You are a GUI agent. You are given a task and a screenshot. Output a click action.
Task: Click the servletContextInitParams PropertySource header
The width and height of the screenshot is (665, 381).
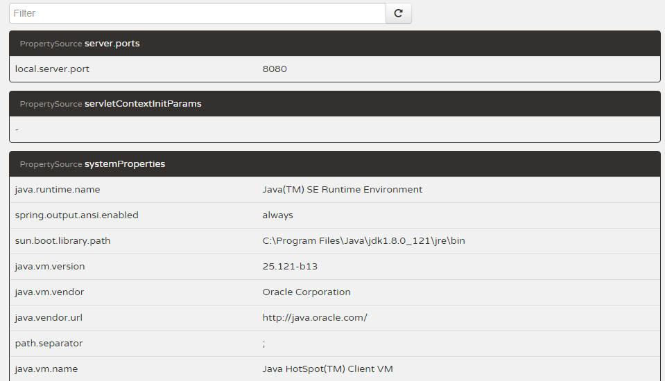(x=142, y=104)
